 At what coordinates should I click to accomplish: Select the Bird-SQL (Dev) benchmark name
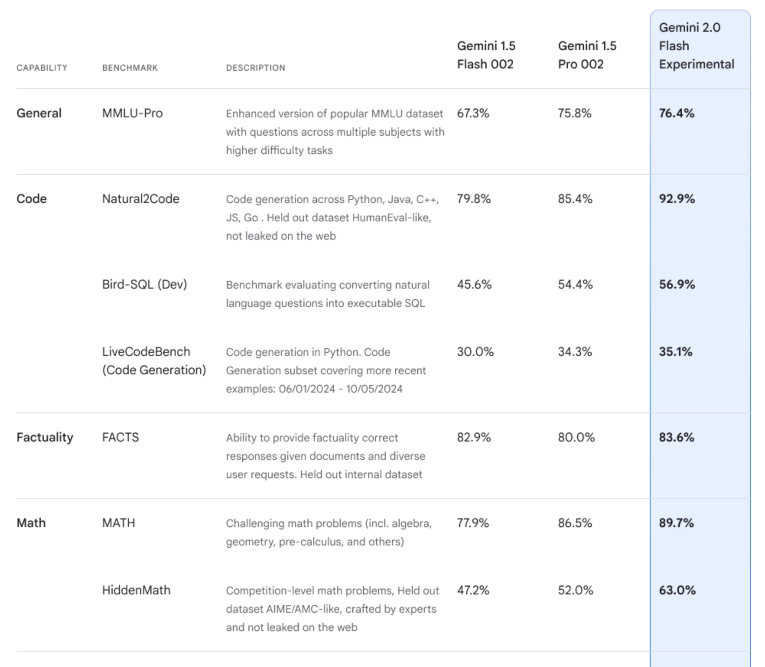[x=144, y=284]
